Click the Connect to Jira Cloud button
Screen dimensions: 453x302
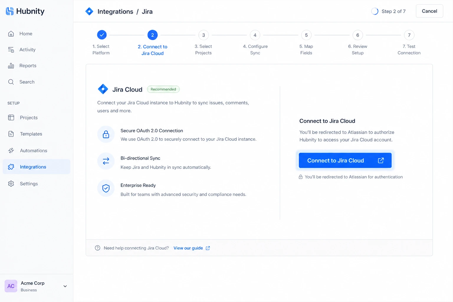(x=345, y=160)
